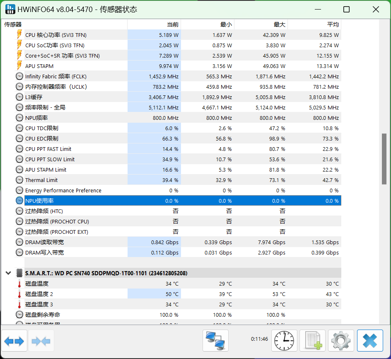Viewport: 391px width, 359px height.
Task: Click lightning icon of Core+SoC+SR 功率 row
Action: pos(19,56)
